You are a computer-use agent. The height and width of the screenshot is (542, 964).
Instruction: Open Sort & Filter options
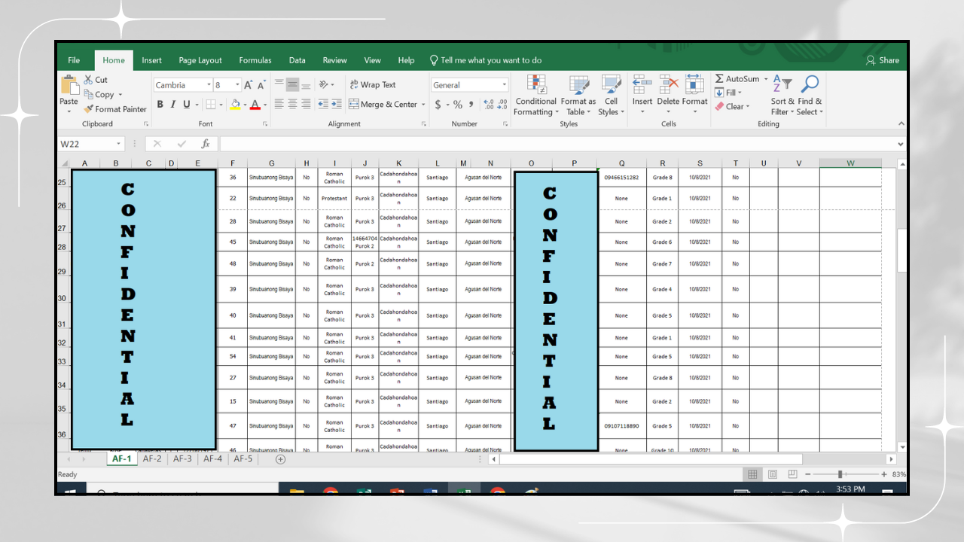tap(782, 96)
